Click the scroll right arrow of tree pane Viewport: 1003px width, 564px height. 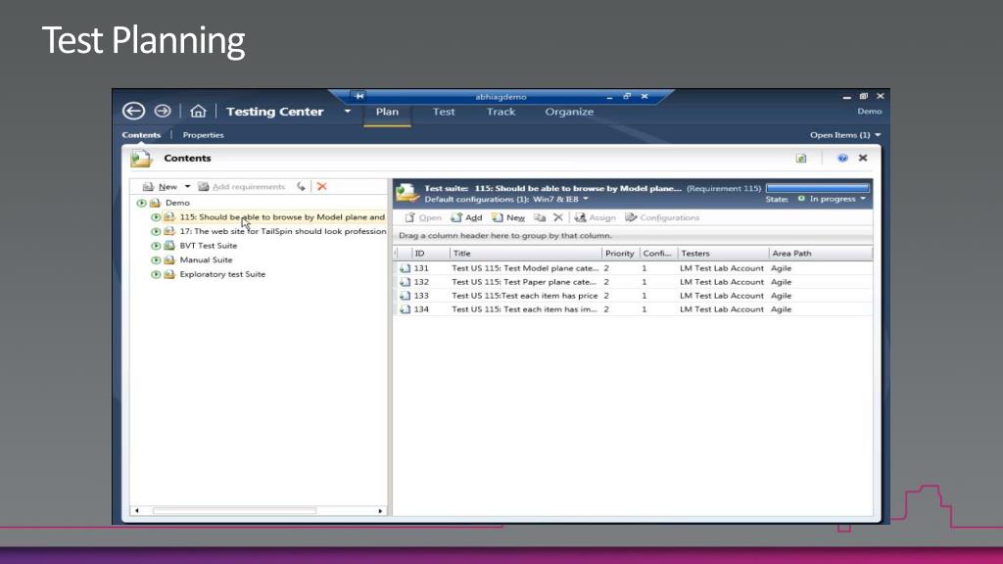pyautogui.click(x=380, y=511)
